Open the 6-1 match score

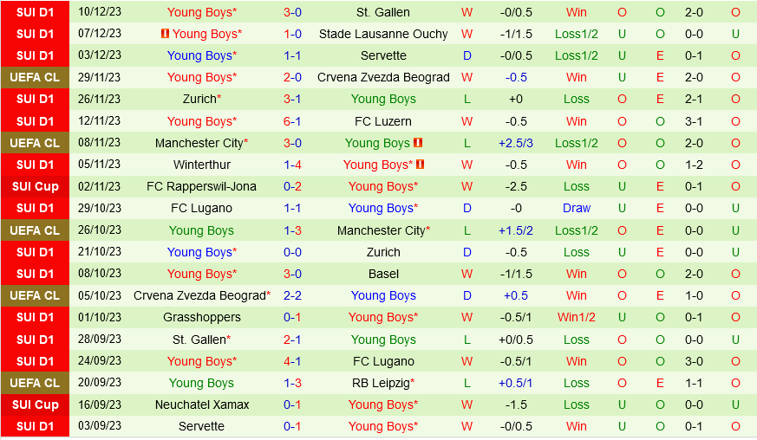[x=292, y=121]
